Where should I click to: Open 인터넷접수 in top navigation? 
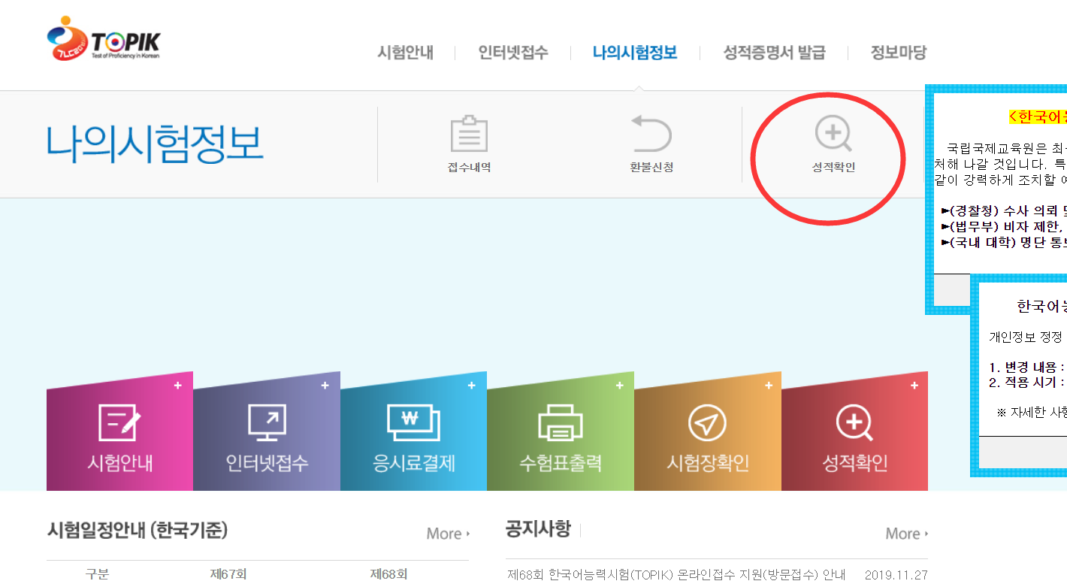[512, 53]
